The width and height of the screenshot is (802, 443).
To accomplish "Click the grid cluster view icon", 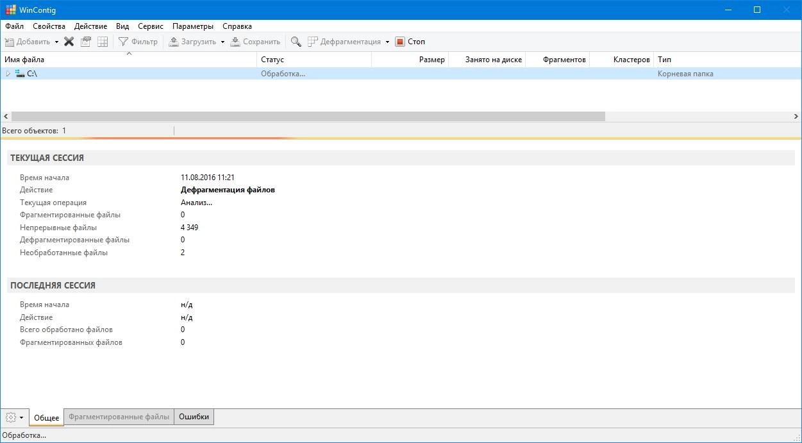I will point(103,42).
